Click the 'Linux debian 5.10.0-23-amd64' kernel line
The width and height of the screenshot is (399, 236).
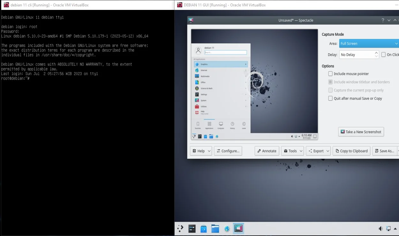75,36
